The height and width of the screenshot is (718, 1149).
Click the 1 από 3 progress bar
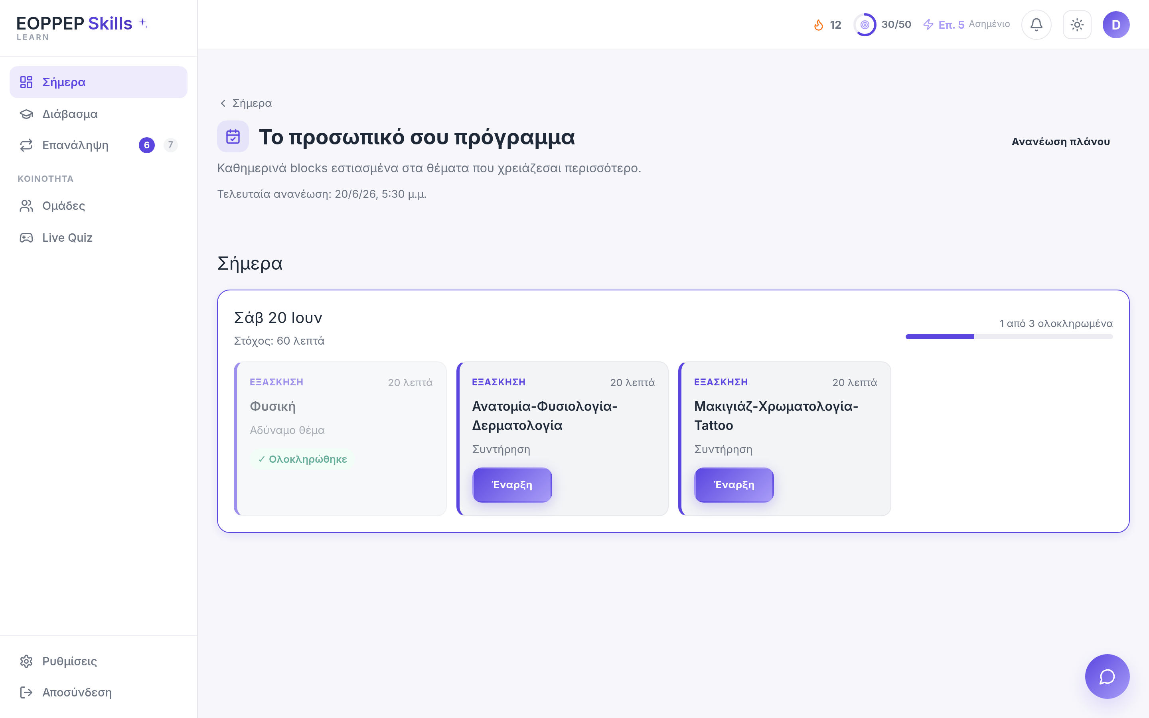1009,337
